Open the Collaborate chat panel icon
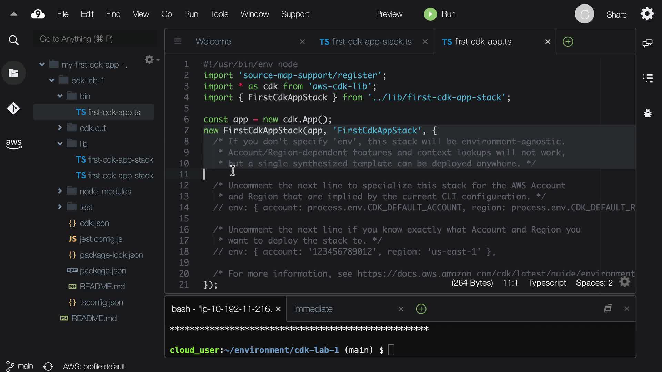This screenshot has height=372, width=662. click(647, 43)
